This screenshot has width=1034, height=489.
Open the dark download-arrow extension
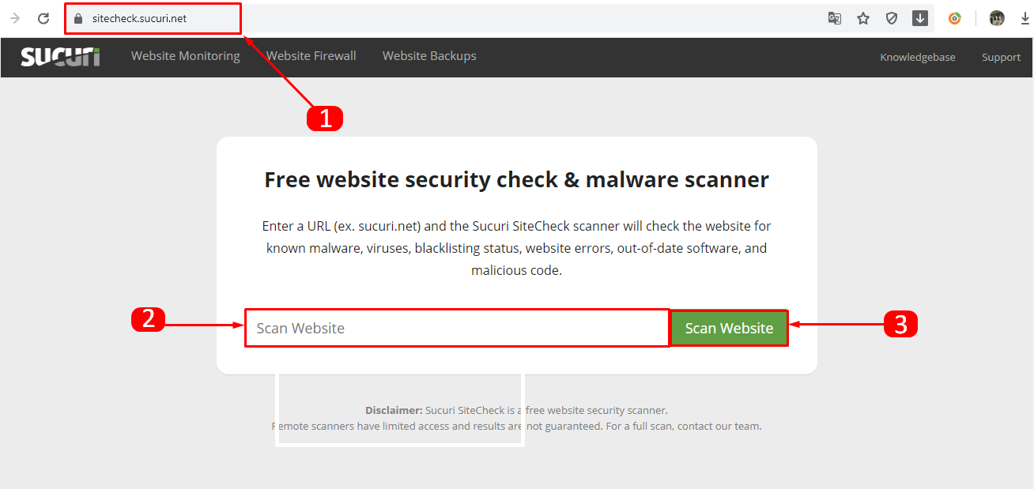pyautogui.click(x=920, y=17)
